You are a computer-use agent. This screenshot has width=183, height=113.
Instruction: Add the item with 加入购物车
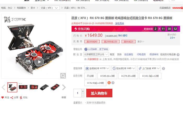click(x=99, y=93)
